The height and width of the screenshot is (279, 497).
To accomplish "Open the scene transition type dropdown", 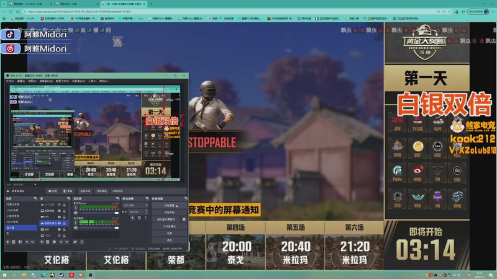I will (135, 205).
